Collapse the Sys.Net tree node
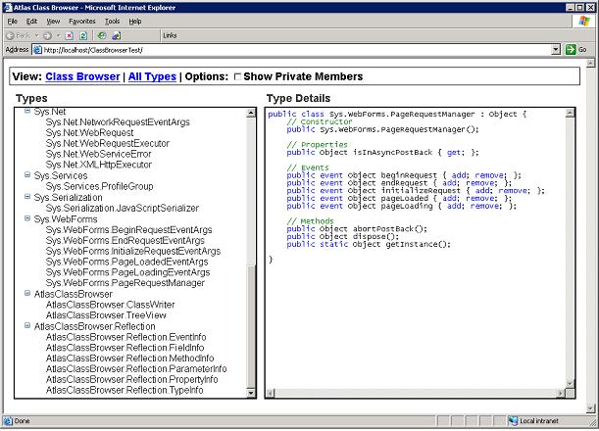 pos(27,111)
